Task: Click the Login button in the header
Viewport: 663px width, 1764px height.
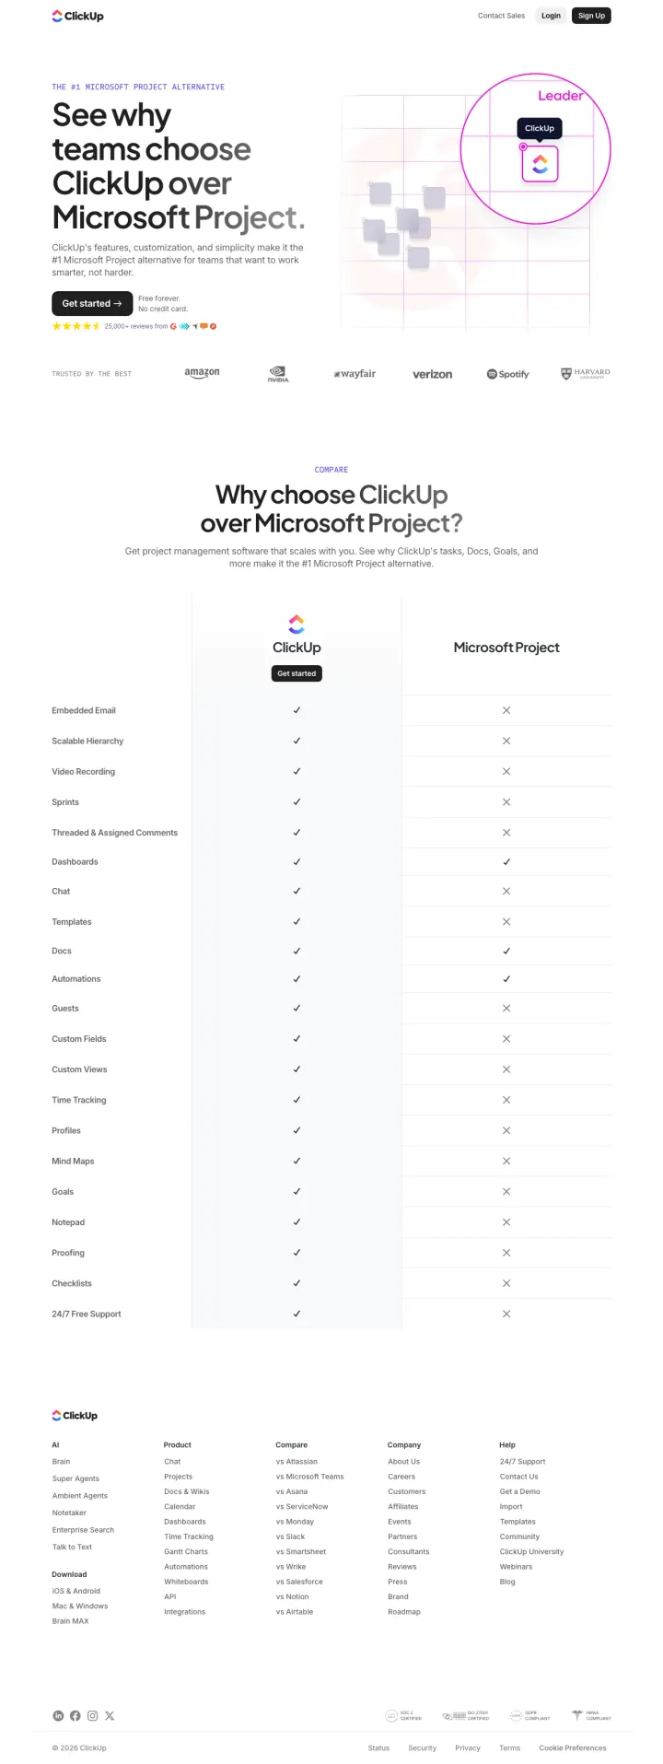Action: click(551, 16)
